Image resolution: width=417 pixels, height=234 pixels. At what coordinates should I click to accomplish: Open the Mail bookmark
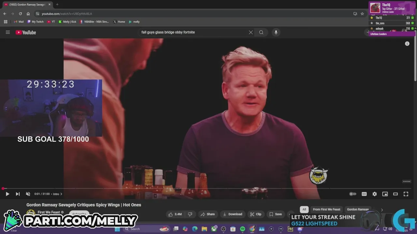[19, 22]
